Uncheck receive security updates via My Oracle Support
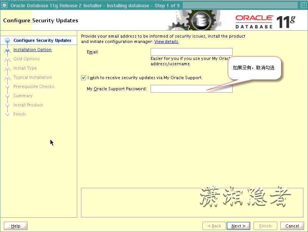Image resolution: width=308 pixels, height=232 pixels. pos(83,78)
